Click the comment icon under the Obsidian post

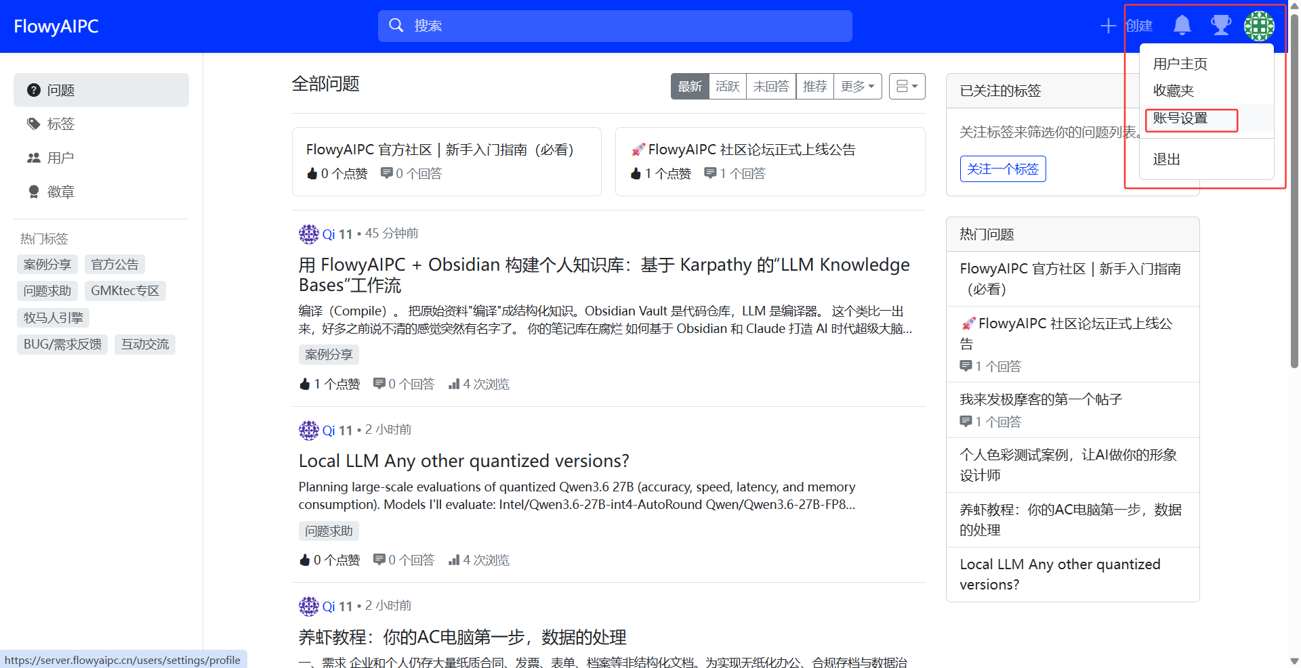tap(379, 384)
